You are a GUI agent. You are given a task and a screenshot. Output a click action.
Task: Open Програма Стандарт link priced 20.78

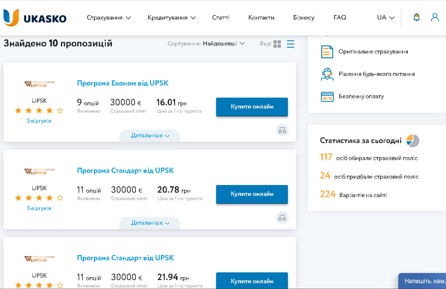[125, 171]
